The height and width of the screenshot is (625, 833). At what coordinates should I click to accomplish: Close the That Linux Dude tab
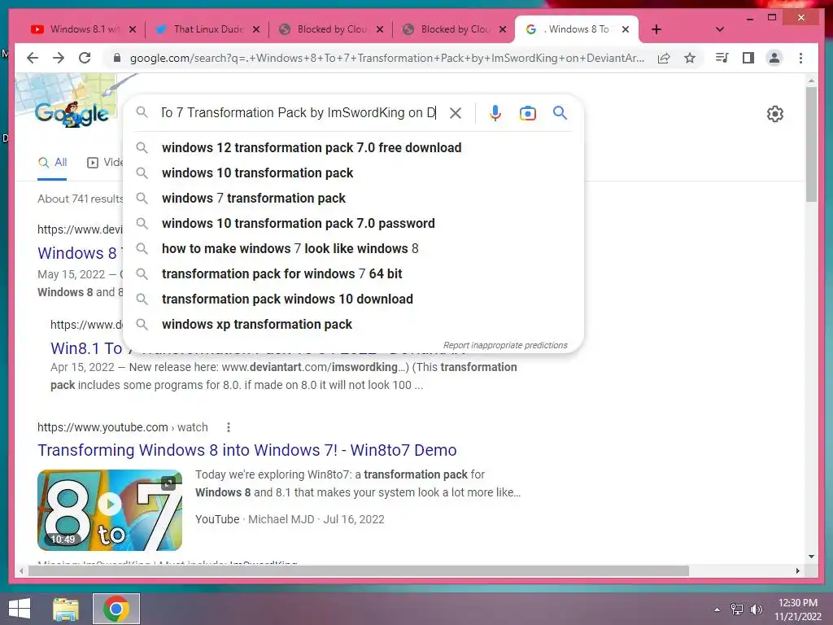click(x=256, y=29)
